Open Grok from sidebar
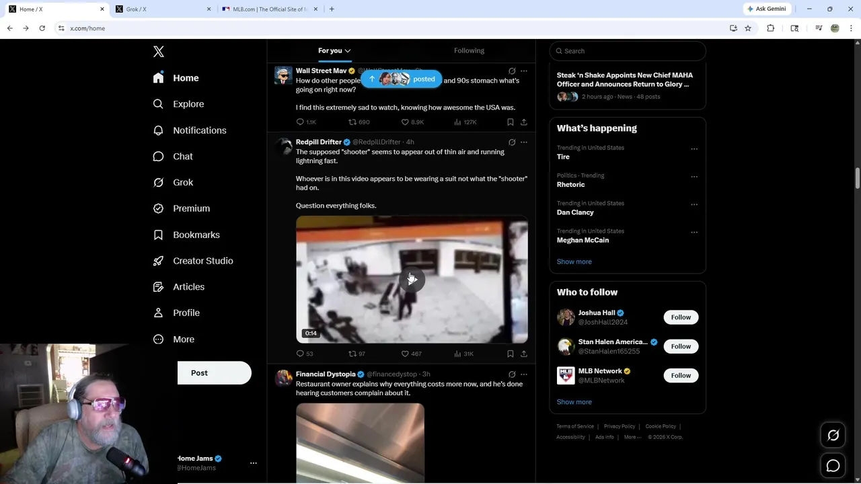Screen dimensions: 861x484 [173, 182]
